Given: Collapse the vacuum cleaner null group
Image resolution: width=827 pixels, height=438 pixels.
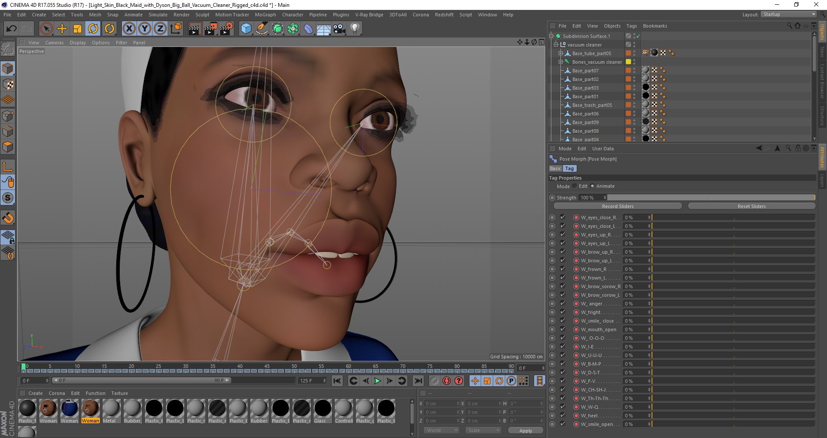Looking at the screenshot, I should tap(556, 45).
